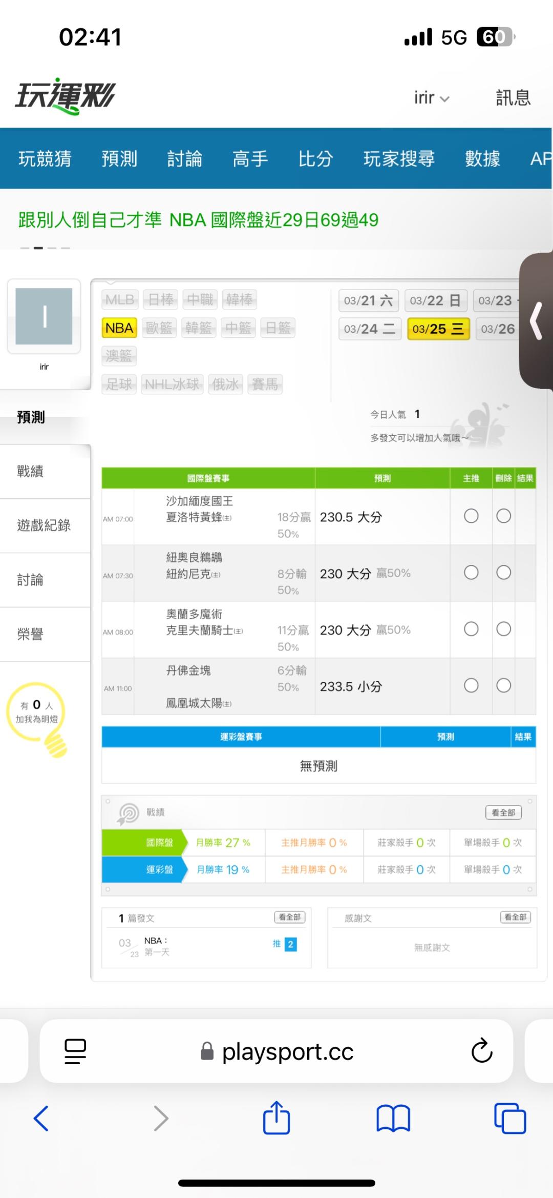The width and height of the screenshot is (553, 1198).
Task: Select 刪除 radio for 克里夫蘭騎士 game
Action: (504, 629)
